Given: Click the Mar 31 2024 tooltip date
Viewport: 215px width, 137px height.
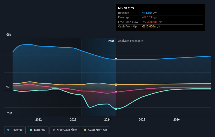Looking at the screenshot, I should (x=126, y=8).
